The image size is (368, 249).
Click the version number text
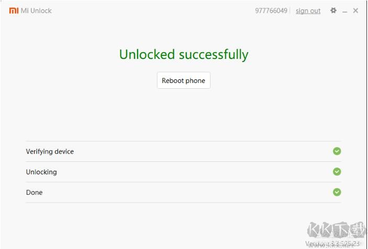click(332, 244)
